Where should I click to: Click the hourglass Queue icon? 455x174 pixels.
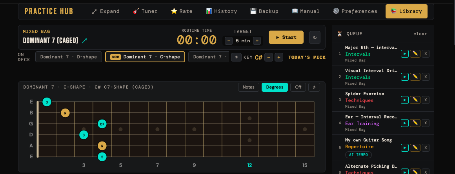click(340, 34)
